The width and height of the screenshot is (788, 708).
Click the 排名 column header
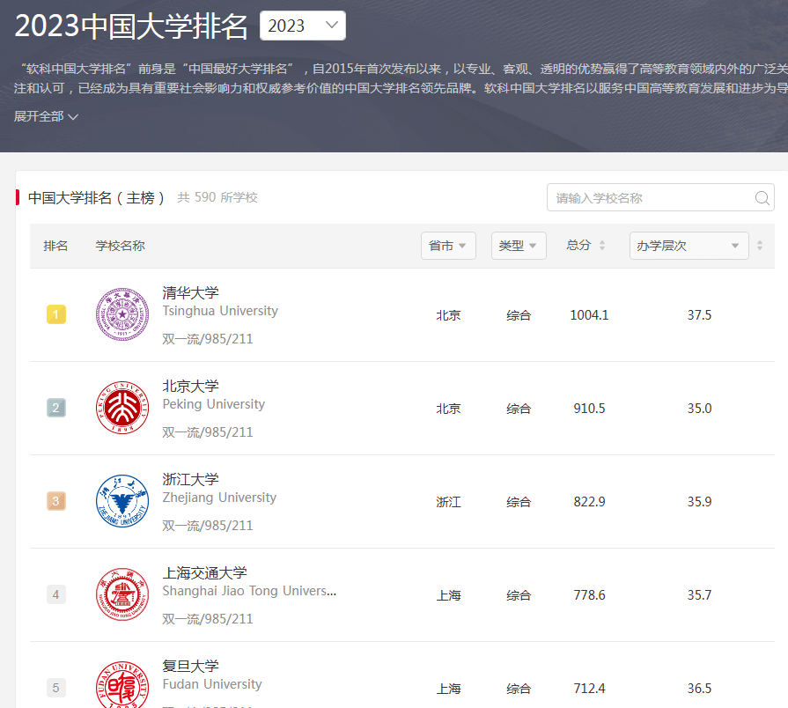coord(55,246)
